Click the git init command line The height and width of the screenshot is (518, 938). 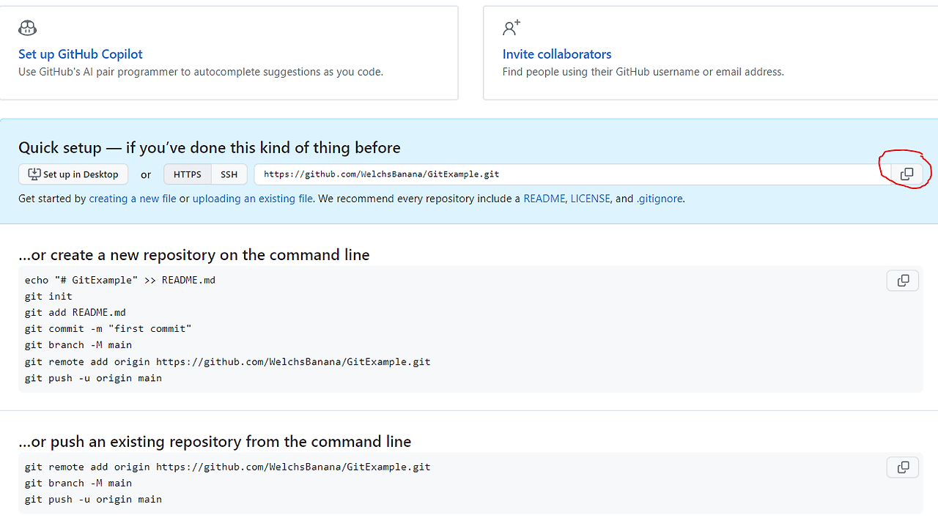(x=48, y=296)
